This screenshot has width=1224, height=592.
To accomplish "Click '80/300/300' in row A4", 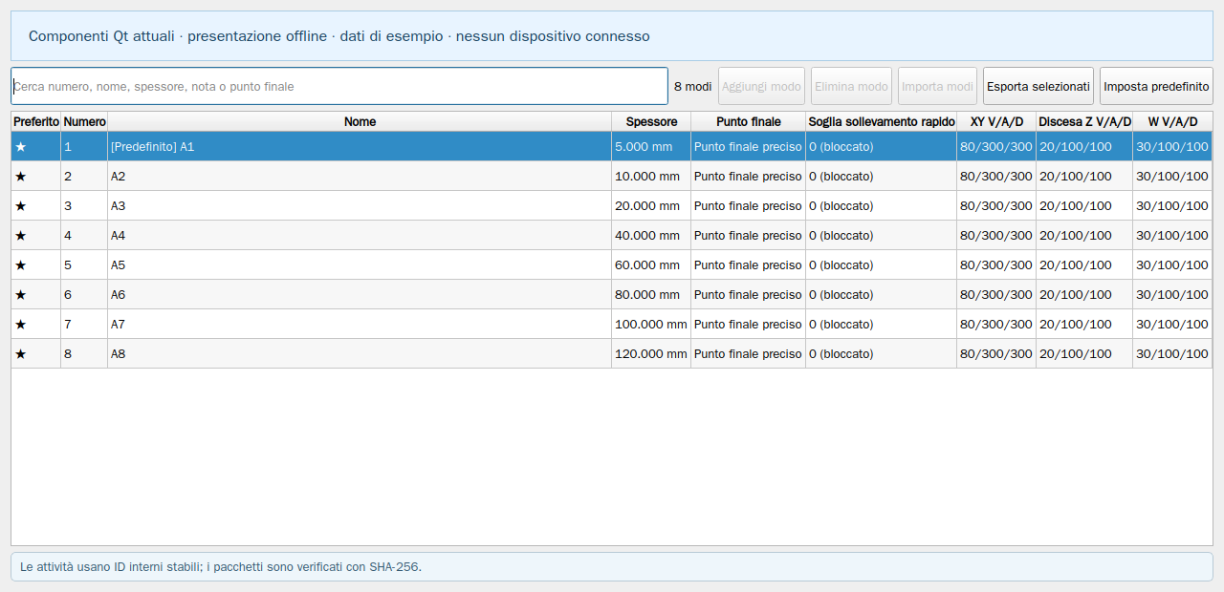I will coord(996,236).
